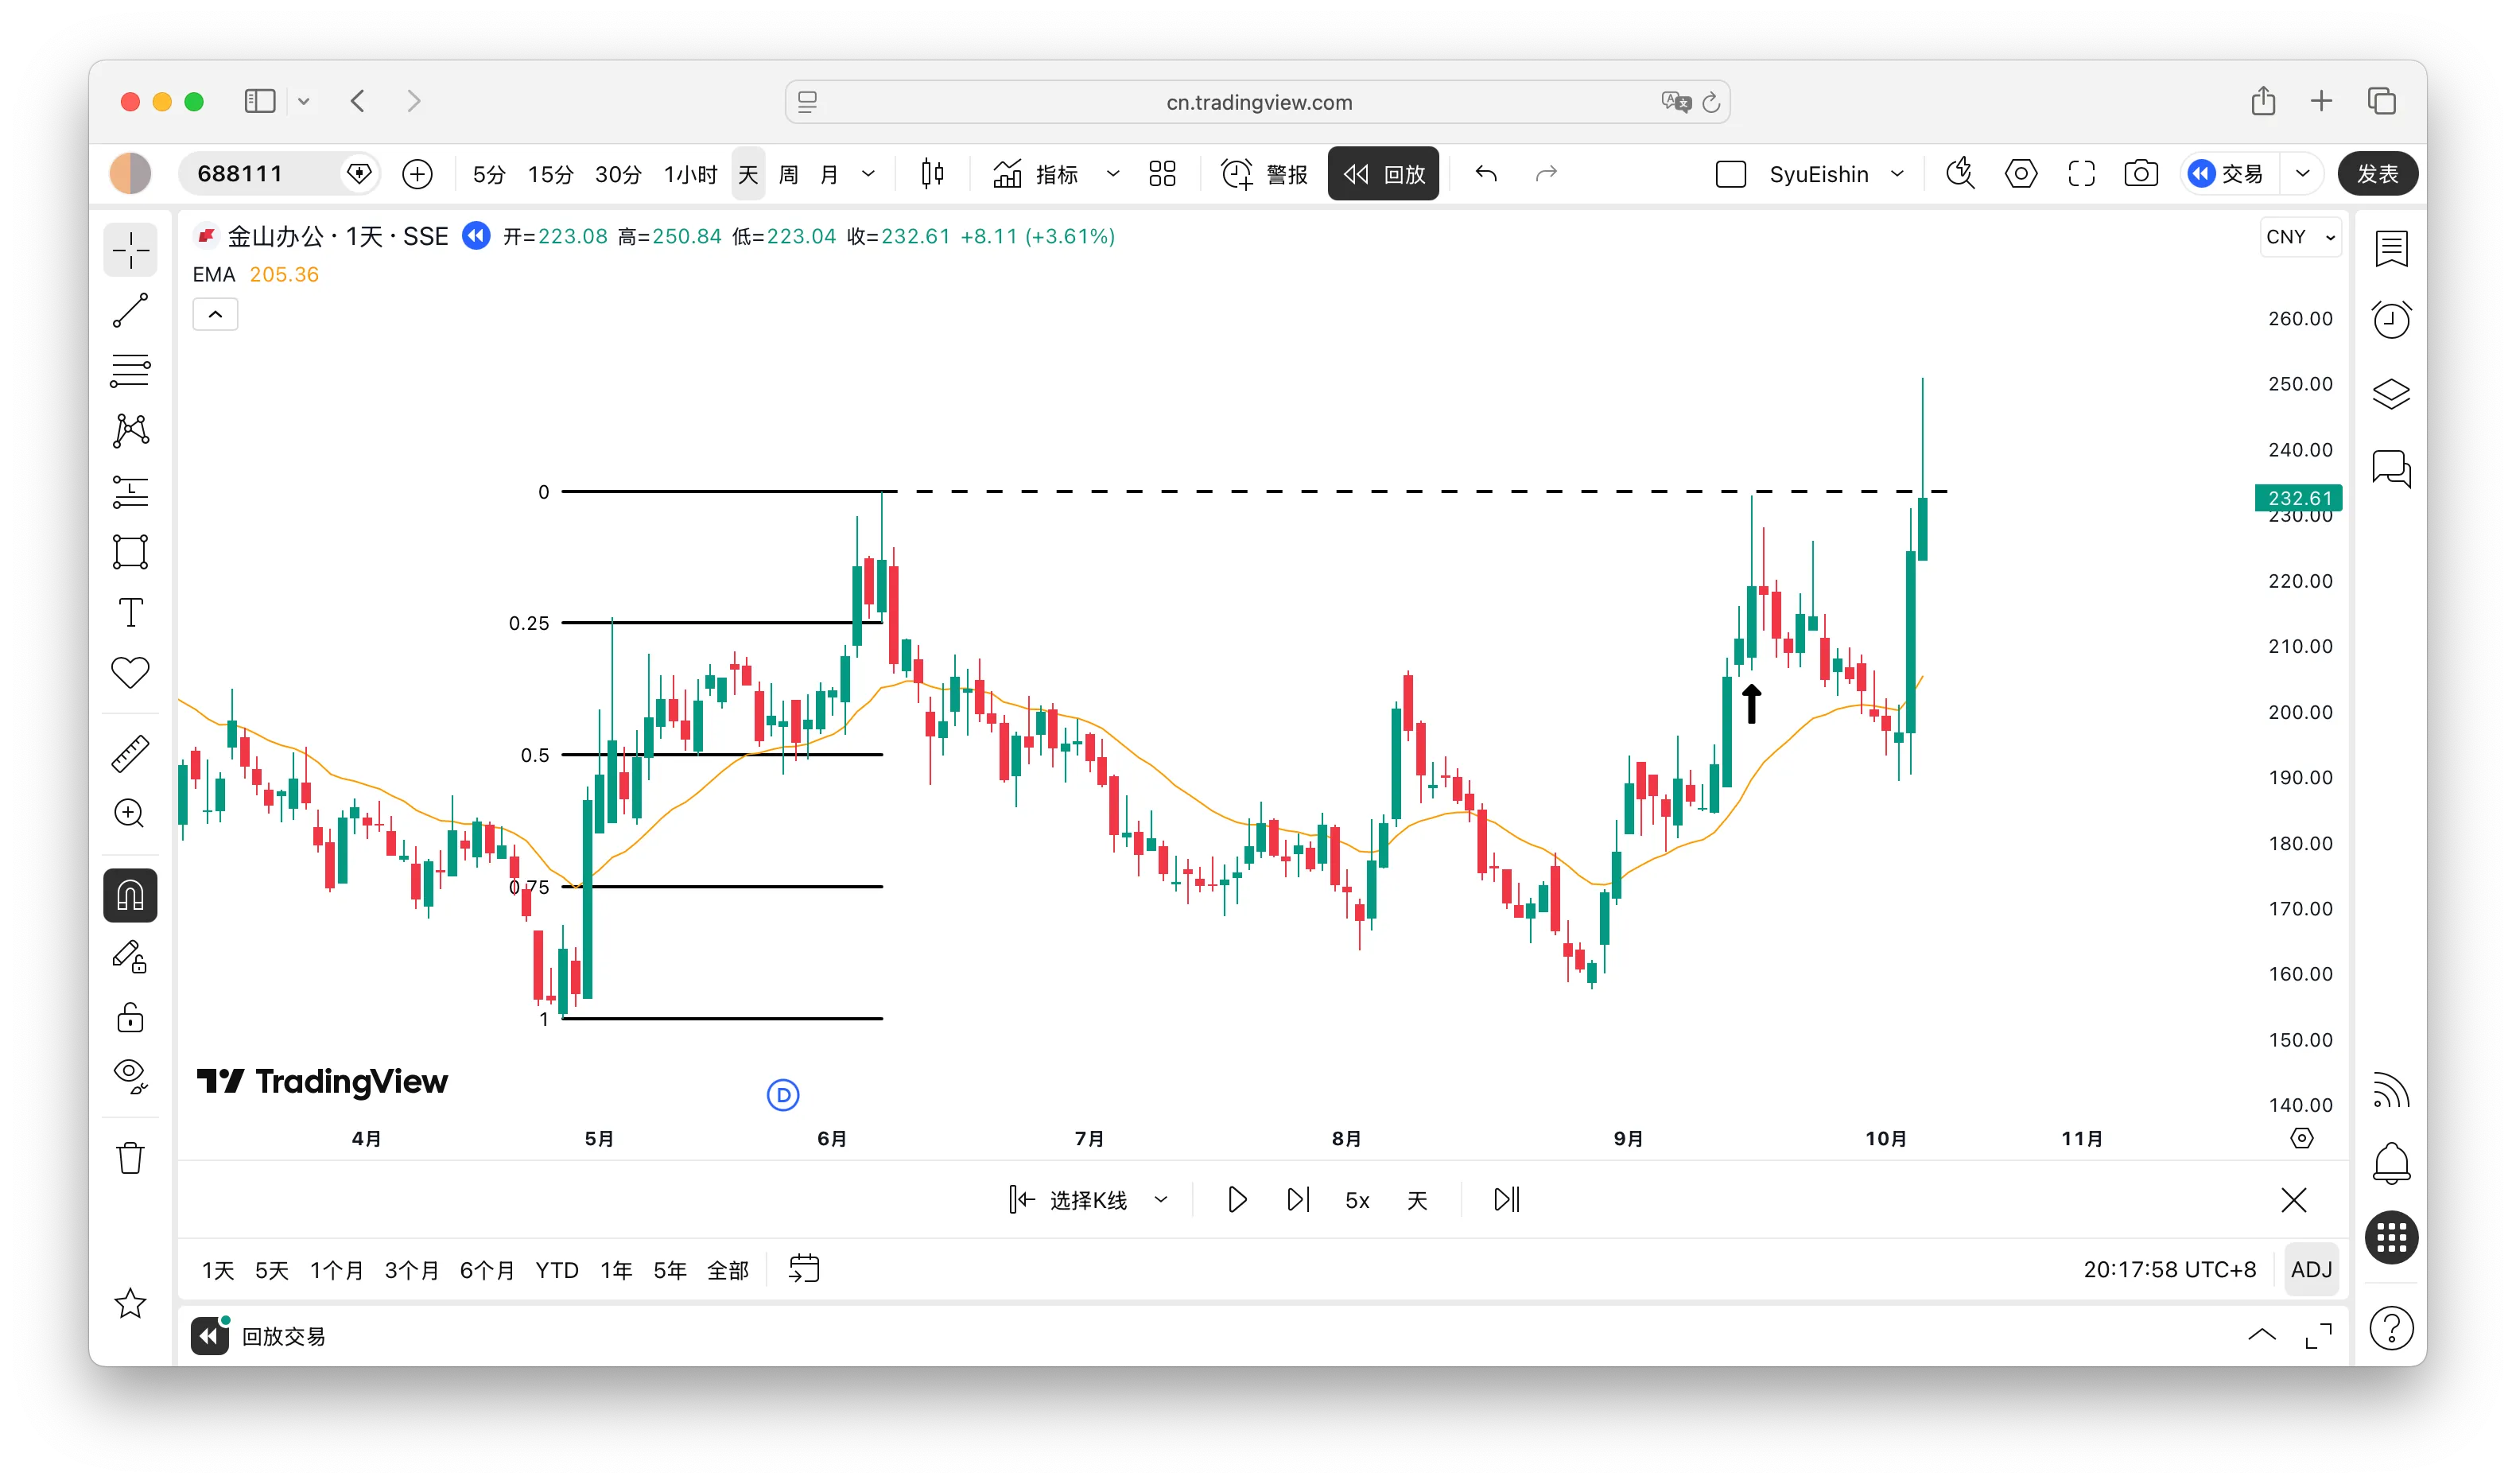Switch to the 1小时 timeframe

click(689, 174)
